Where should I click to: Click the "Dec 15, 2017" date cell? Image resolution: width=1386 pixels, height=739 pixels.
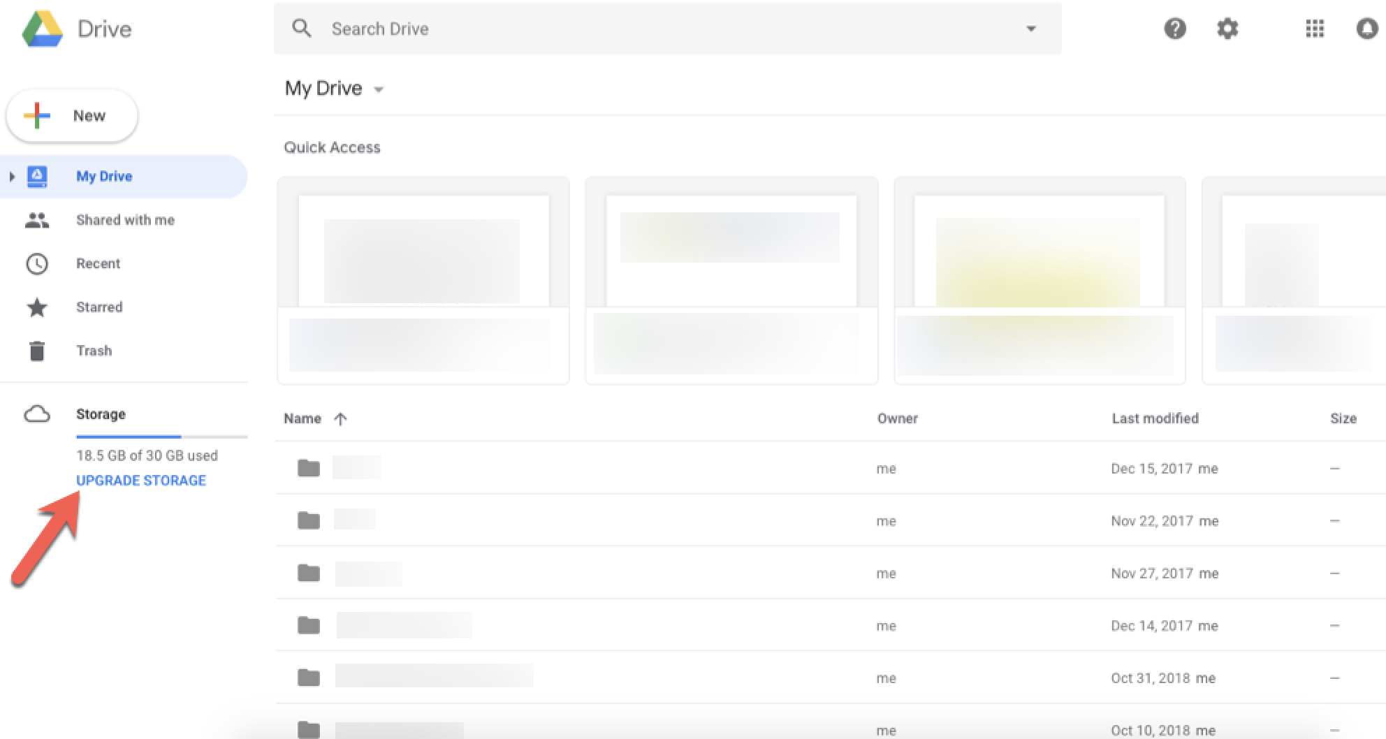point(1151,468)
